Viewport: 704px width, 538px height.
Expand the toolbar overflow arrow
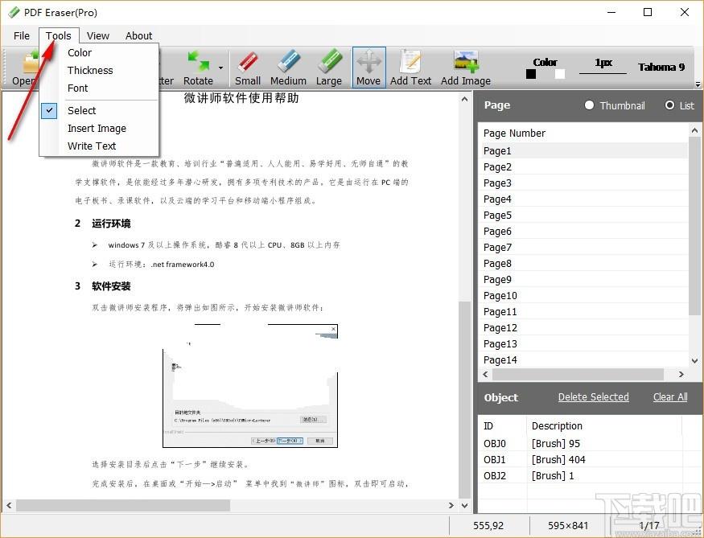click(698, 84)
